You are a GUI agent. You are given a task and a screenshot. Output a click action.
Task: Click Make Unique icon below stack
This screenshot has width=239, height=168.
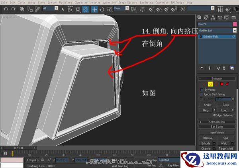(x=218, y=68)
